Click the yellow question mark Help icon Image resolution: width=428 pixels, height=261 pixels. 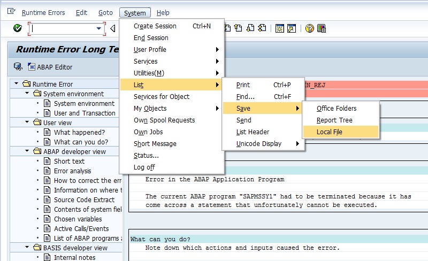(x=309, y=28)
